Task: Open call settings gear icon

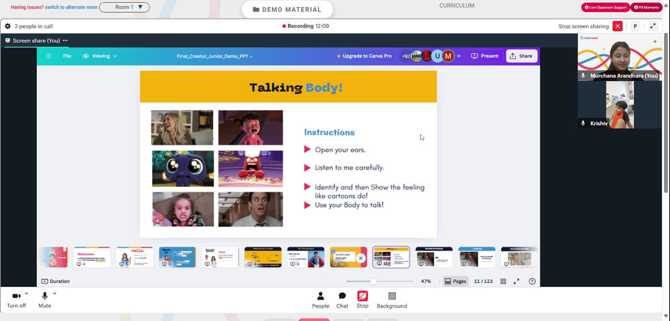Action: tap(7, 26)
